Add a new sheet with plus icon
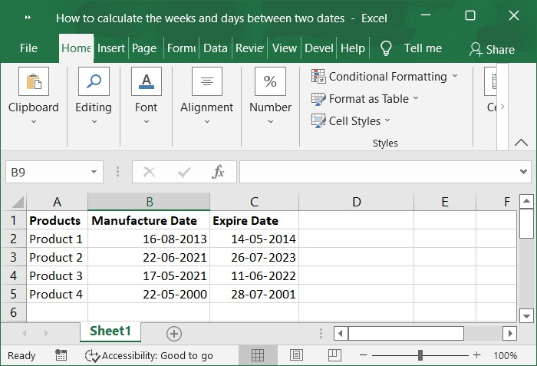 (174, 333)
